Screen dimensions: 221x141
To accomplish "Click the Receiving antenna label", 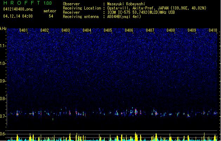I will [81, 17].
